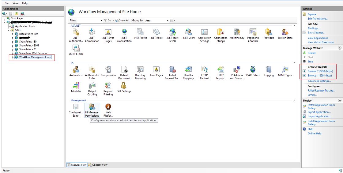The image size is (343, 173).
Task: Open Modules feature
Action: 76,88
